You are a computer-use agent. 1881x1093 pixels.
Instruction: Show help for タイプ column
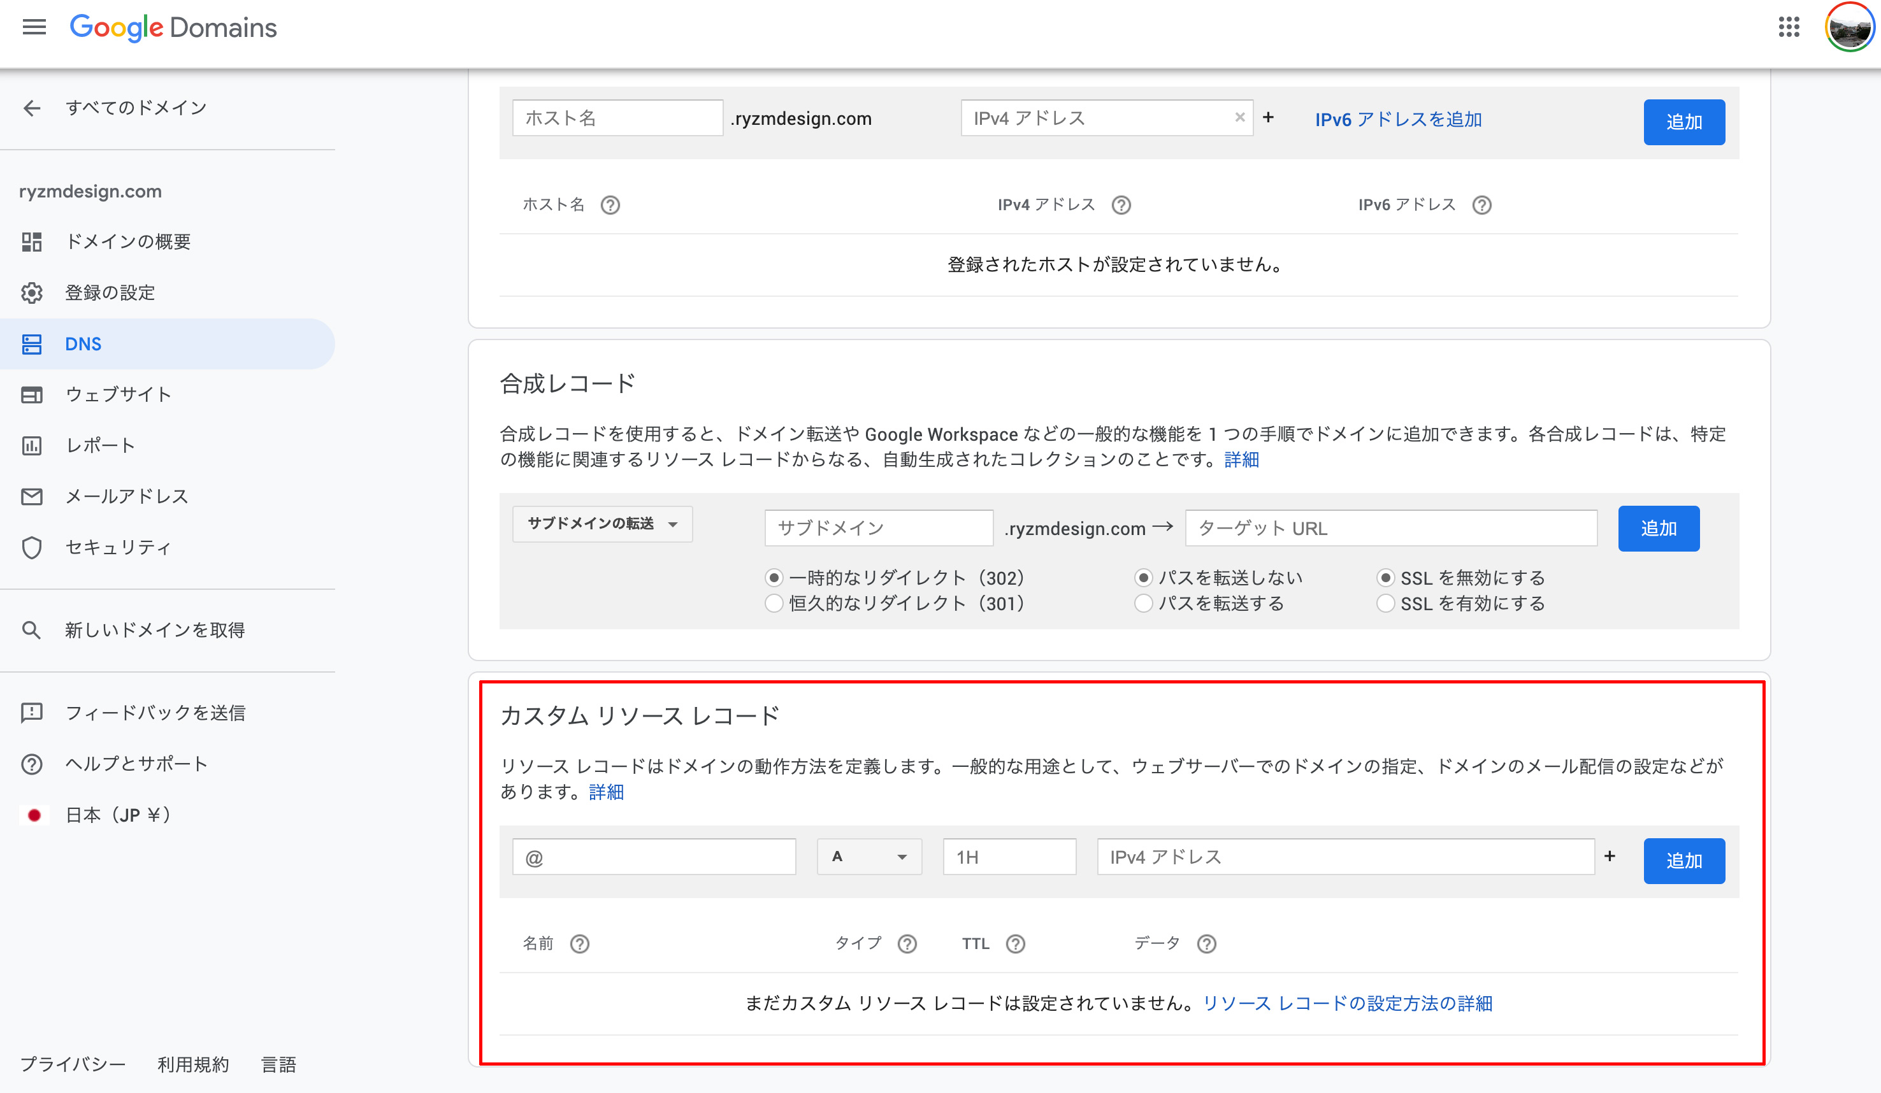pos(907,945)
